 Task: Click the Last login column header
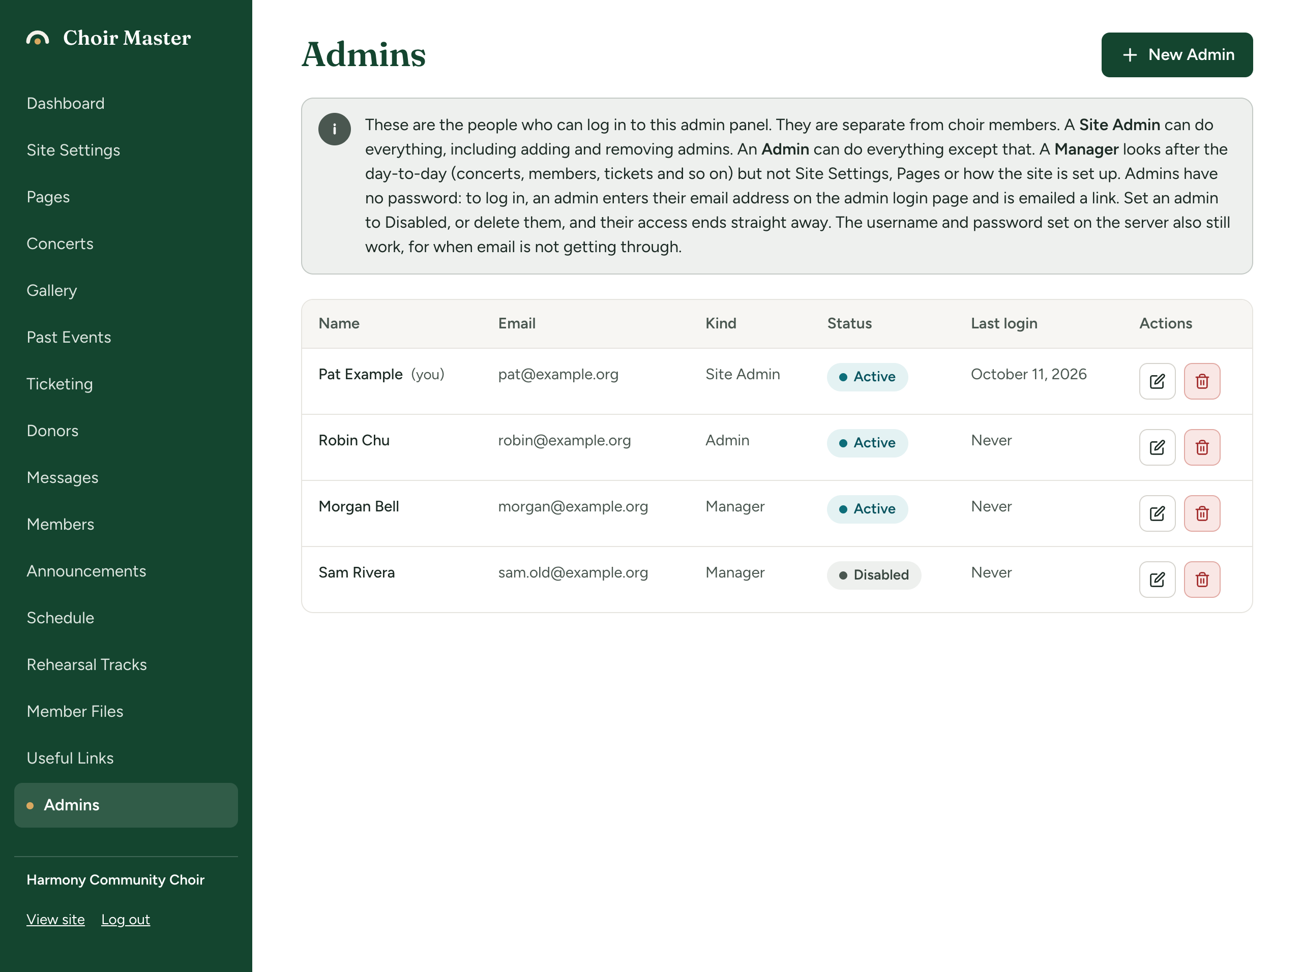[x=1003, y=323]
